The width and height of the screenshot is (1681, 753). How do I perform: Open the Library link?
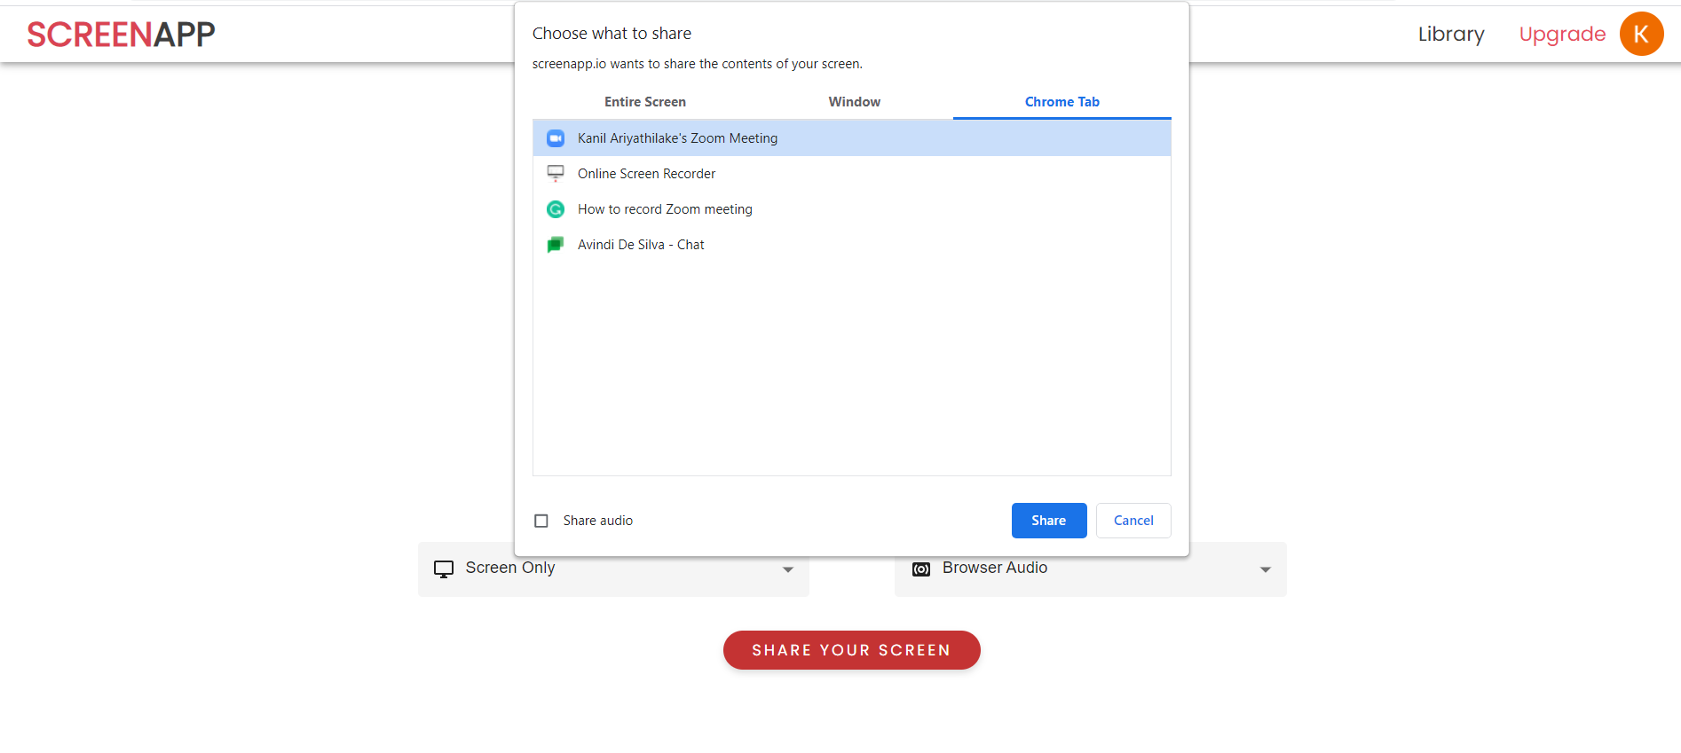click(1451, 34)
